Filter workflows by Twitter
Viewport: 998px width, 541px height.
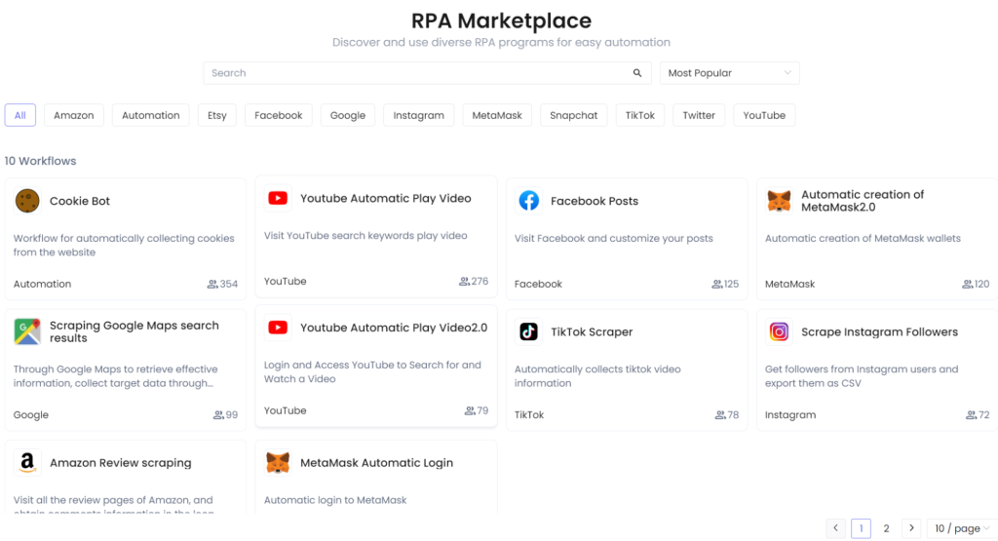699,115
